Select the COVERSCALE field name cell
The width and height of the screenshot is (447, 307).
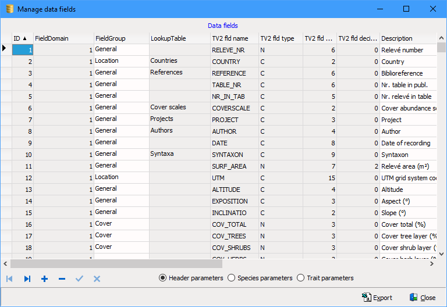pyautogui.click(x=235, y=108)
